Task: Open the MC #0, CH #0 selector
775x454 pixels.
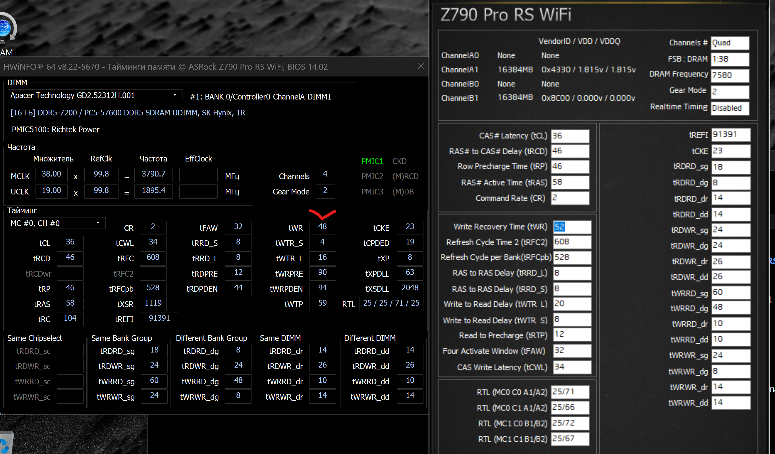Action: click(x=98, y=223)
